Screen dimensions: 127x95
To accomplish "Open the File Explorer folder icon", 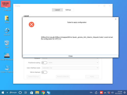I will (x=37, y=92).
